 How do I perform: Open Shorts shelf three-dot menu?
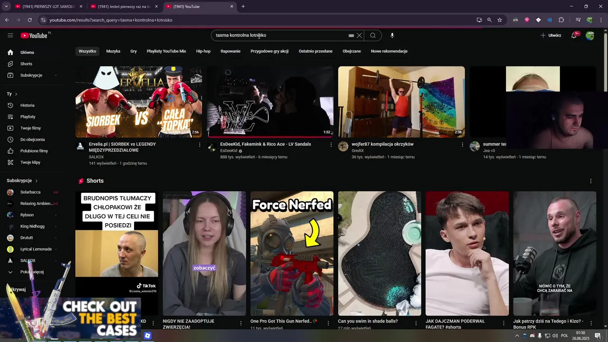(590, 181)
